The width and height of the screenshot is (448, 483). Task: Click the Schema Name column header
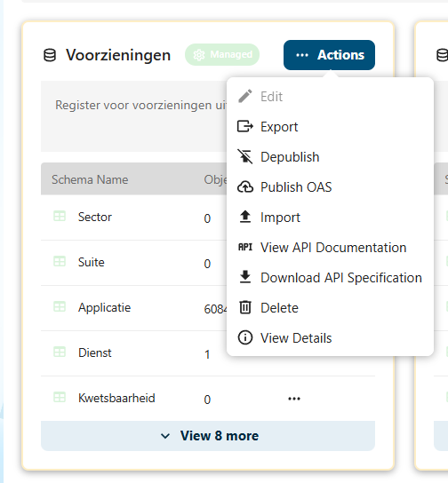point(90,179)
